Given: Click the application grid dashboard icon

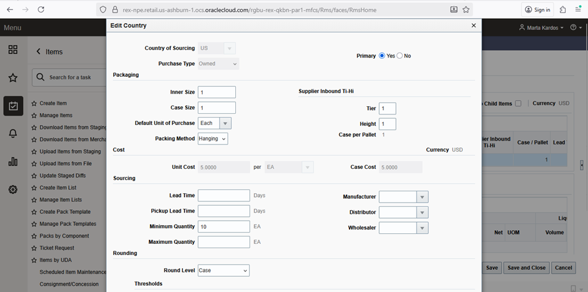Looking at the screenshot, I should (13, 50).
